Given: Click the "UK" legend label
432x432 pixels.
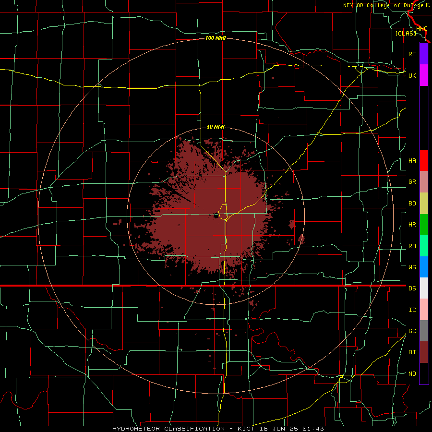Looking at the screenshot, I should pos(412,75).
